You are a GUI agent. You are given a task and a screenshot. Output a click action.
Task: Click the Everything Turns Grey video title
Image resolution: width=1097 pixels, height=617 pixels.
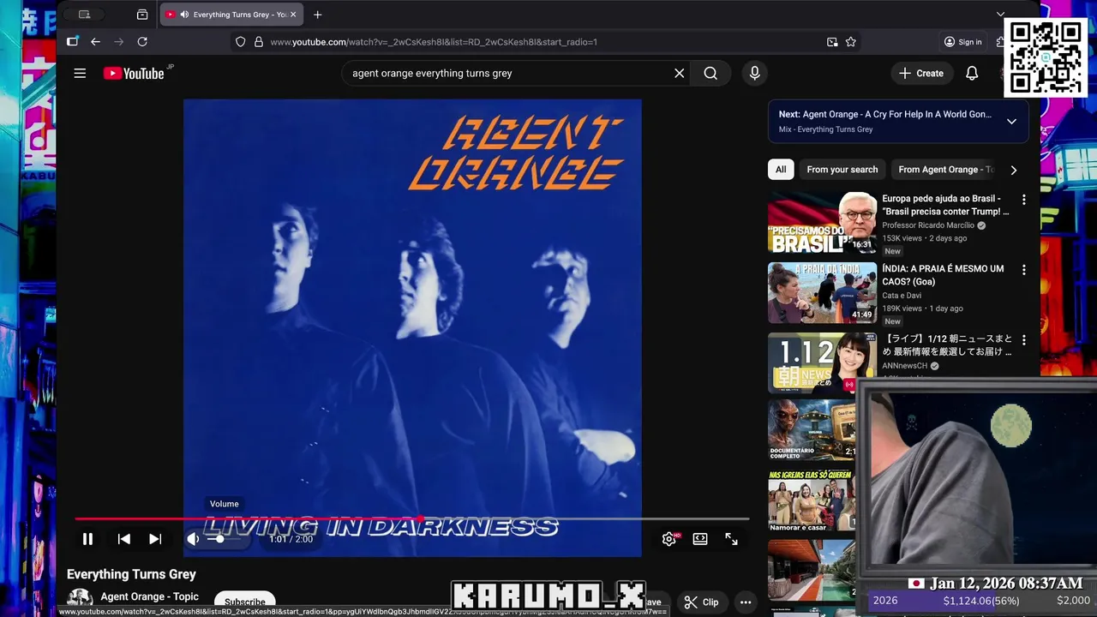click(x=131, y=574)
